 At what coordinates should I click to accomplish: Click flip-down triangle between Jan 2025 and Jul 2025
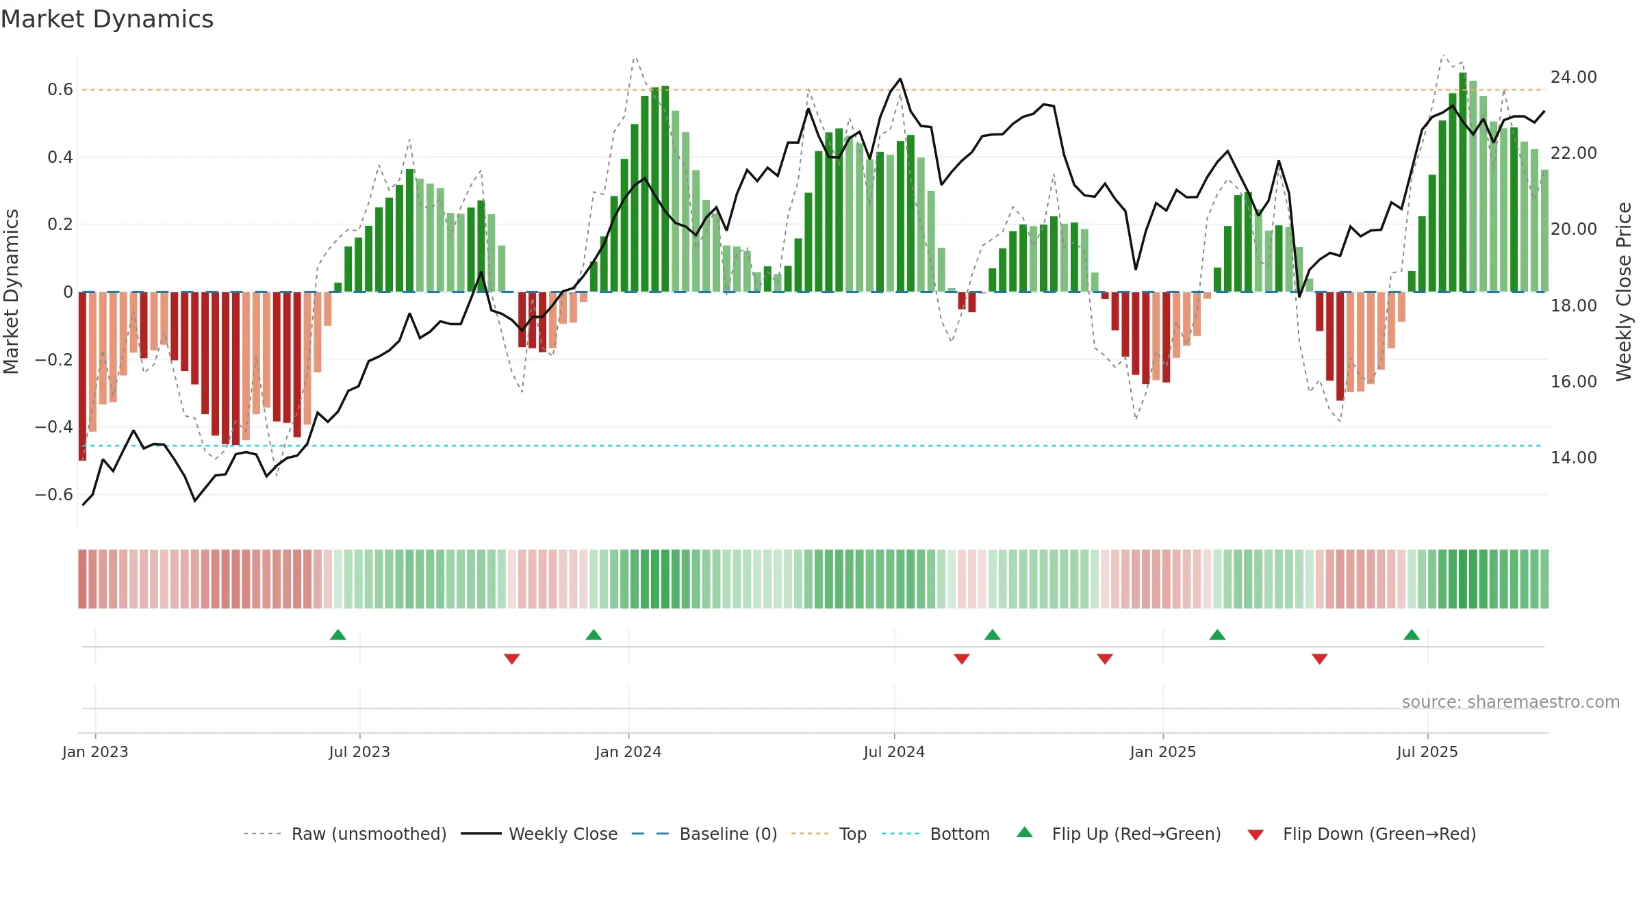pyautogui.click(x=1320, y=659)
